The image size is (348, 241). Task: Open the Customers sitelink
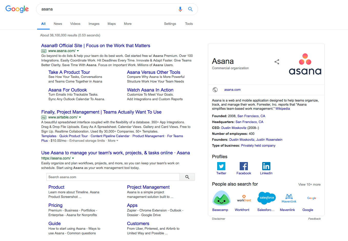click(138, 224)
